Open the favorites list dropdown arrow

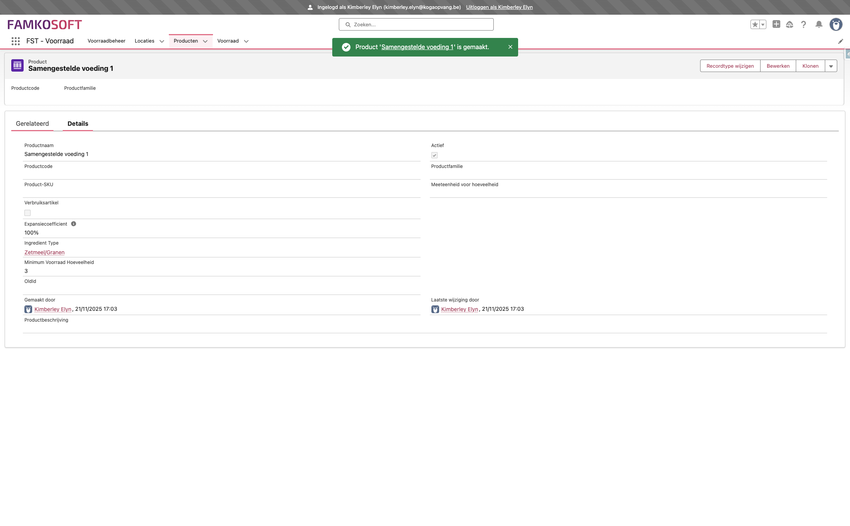tap(763, 25)
